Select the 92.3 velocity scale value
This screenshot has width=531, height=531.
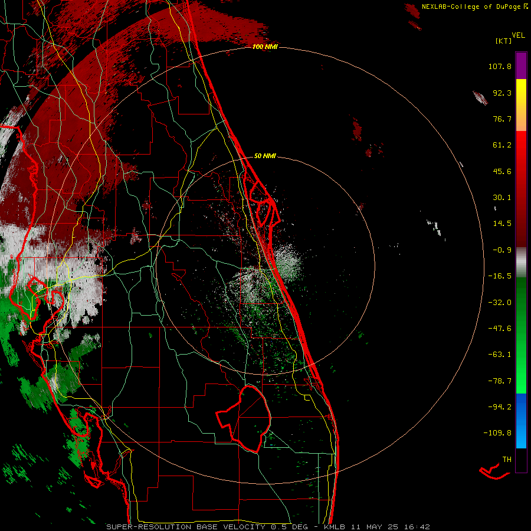(x=502, y=93)
